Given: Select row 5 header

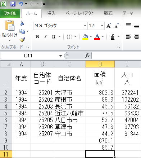Looking at the screenshot, I should point(6,113).
